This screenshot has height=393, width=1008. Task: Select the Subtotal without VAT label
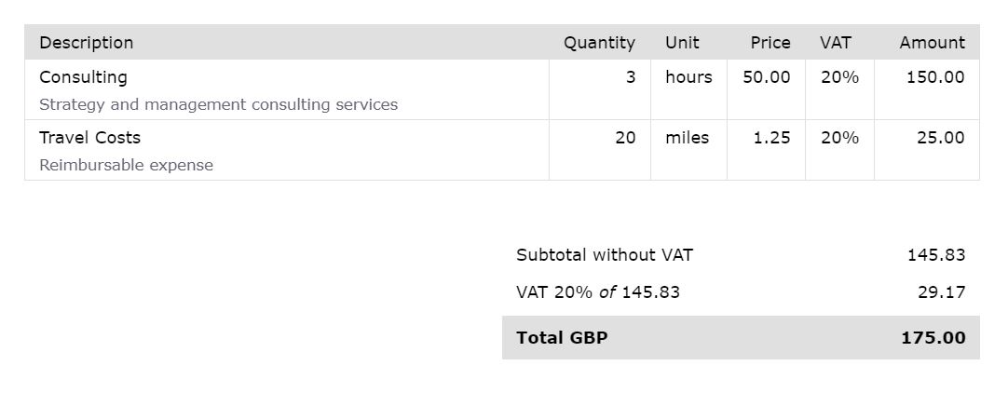pos(605,255)
